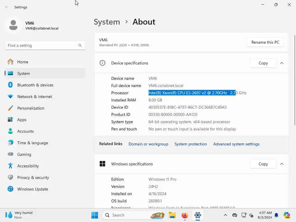296x222 pixels.
Task: Click the network display tray icon
Action: [x=244, y=215]
